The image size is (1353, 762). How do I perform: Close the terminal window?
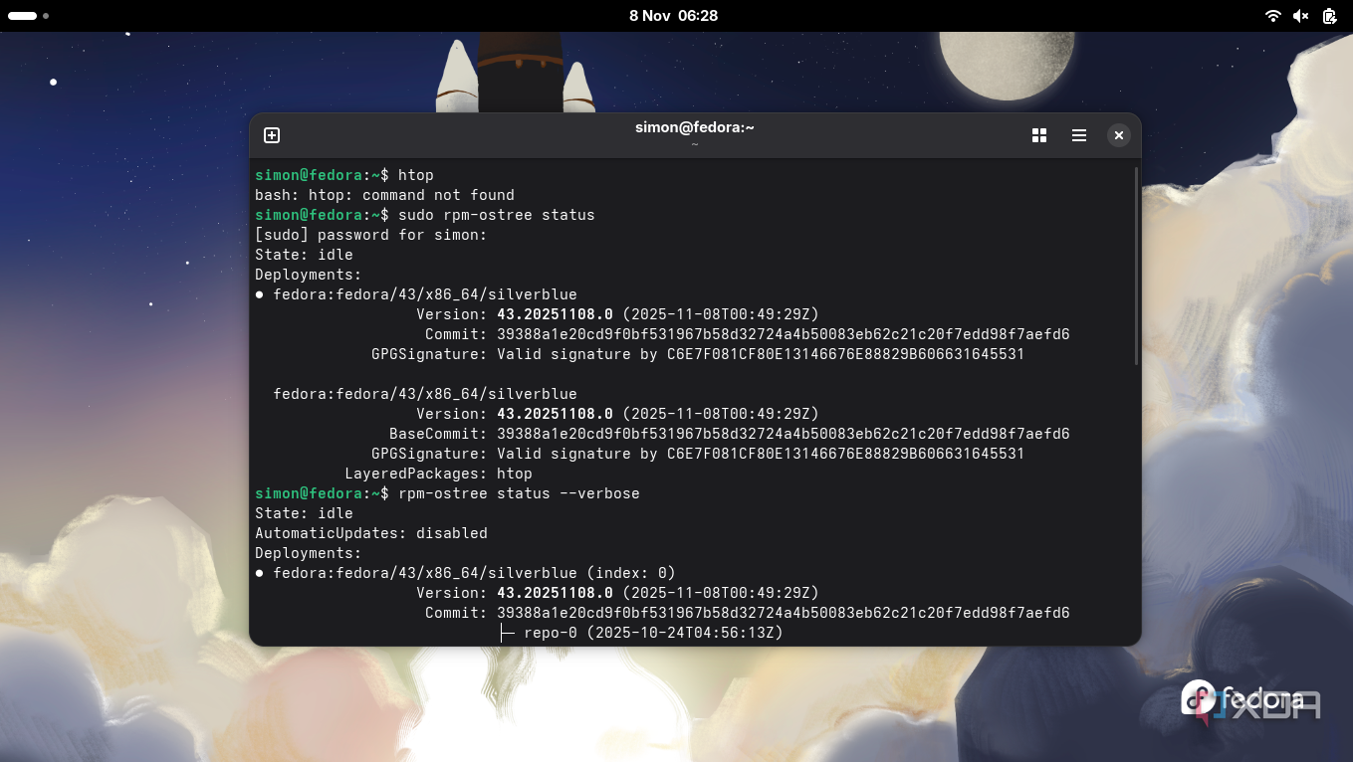point(1119,135)
